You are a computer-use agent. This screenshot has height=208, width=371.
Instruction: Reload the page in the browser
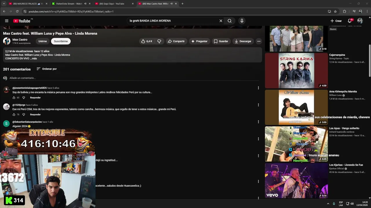click(x=17, y=12)
